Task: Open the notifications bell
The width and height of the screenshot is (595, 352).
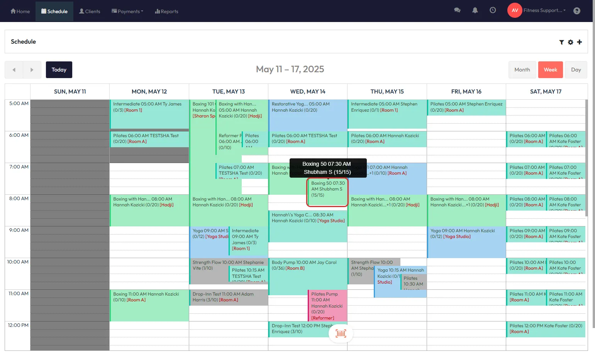Action: point(475,10)
